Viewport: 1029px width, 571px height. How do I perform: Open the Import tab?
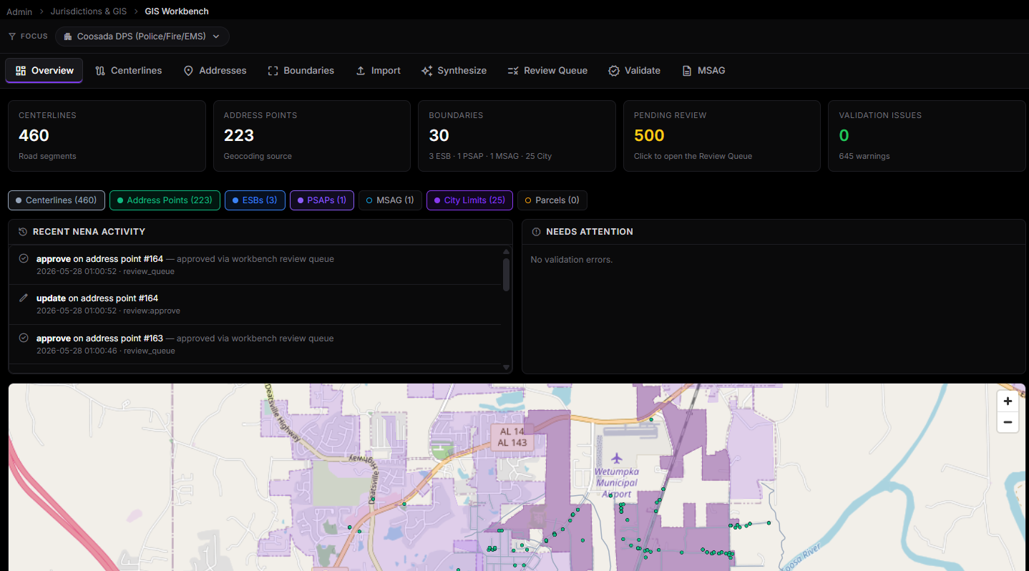click(x=378, y=71)
